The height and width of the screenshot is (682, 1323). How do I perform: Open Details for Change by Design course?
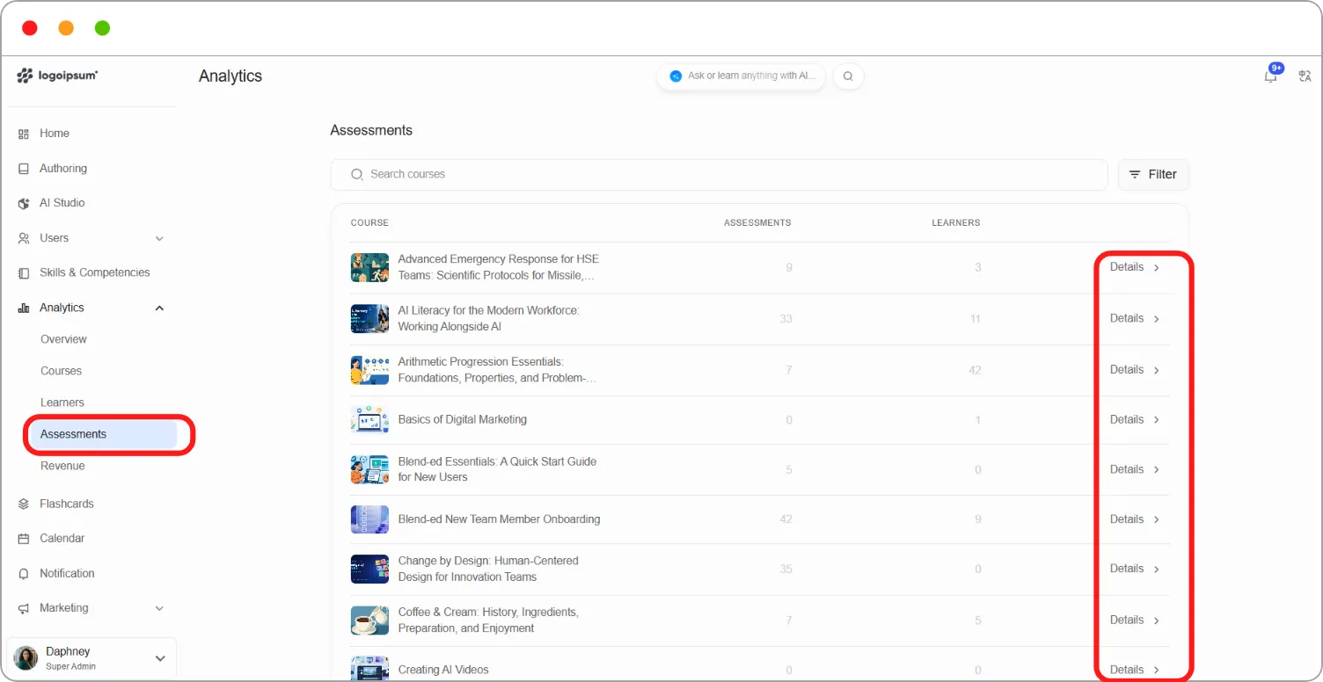[1135, 569]
